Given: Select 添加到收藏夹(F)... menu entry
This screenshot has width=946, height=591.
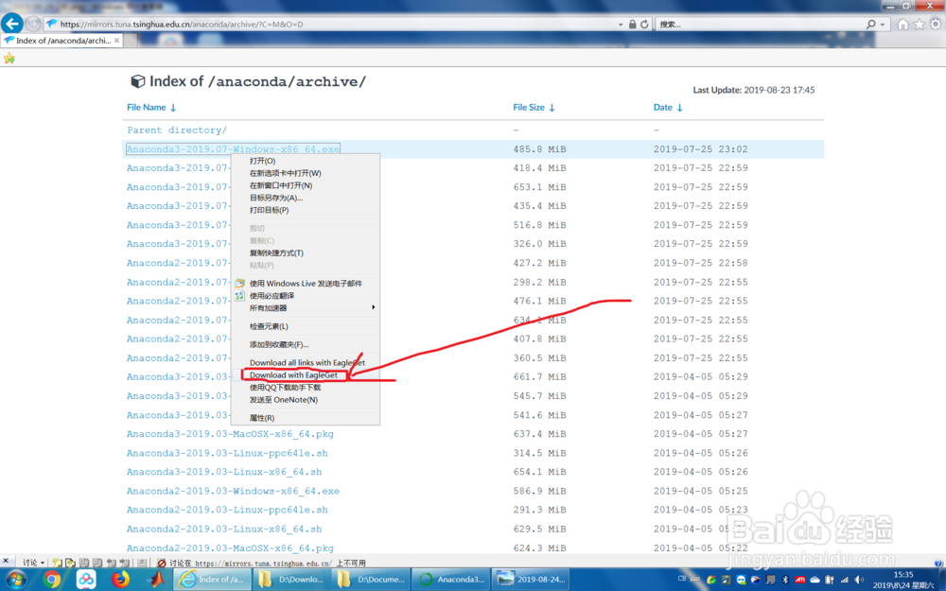Looking at the screenshot, I should pos(306,345).
